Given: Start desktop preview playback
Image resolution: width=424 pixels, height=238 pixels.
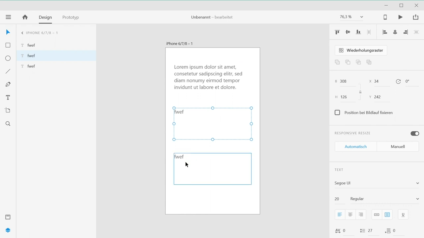Looking at the screenshot, I should point(400,17).
